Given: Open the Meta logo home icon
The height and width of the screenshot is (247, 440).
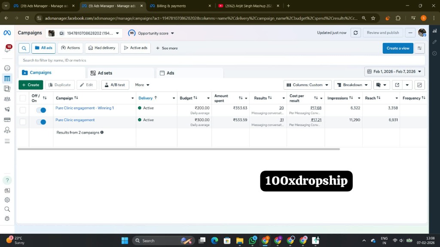Looking at the screenshot, I should [7, 33].
